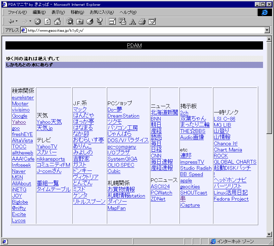Click the title bar window system icon
The image size is (274, 246).
pyautogui.click(x=4, y=4)
